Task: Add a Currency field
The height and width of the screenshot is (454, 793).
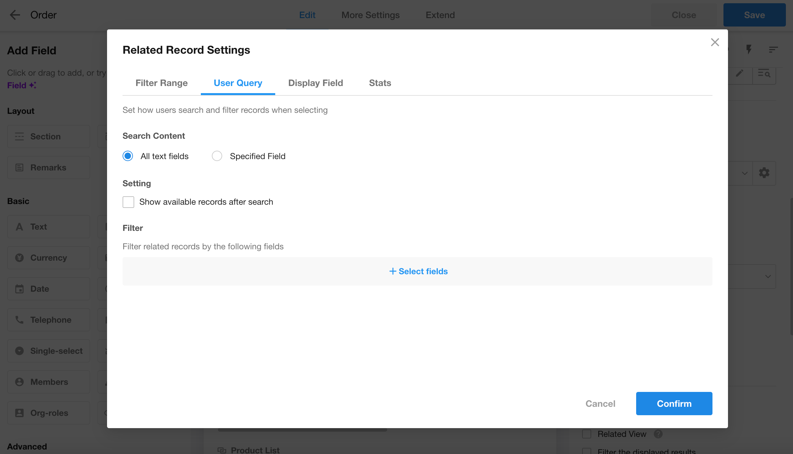Action: 49,258
